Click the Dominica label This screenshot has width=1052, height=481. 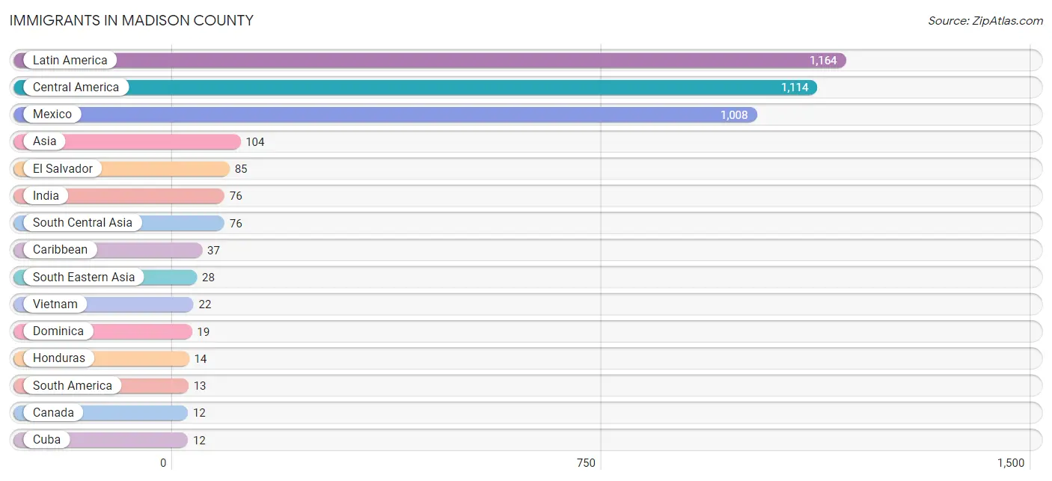58,331
